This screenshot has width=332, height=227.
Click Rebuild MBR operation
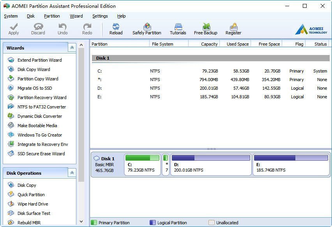tap(29, 223)
